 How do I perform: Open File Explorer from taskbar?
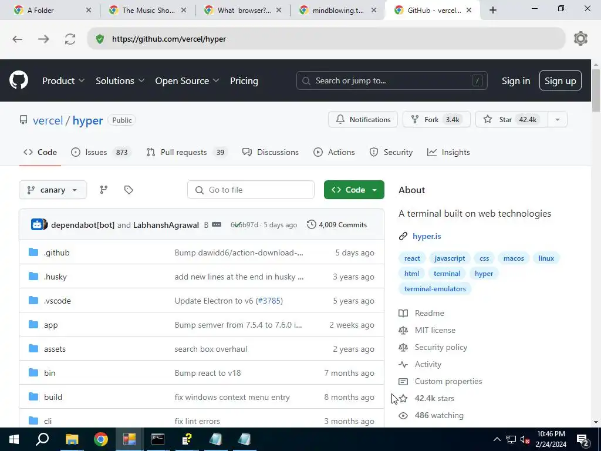72,439
